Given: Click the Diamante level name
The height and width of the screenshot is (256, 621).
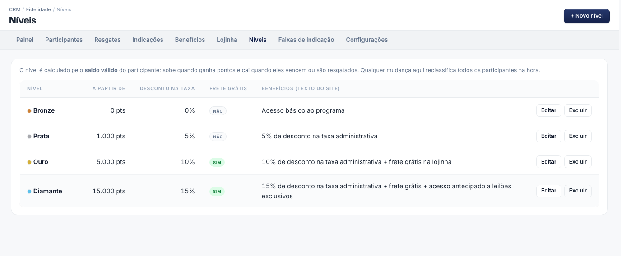Looking at the screenshot, I should [x=48, y=191].
